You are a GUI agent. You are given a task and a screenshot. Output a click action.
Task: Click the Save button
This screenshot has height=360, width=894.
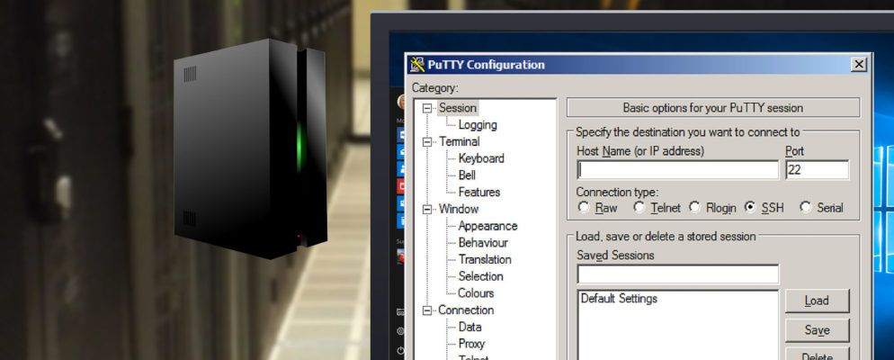pyautogui.click(x=817, y=330)
